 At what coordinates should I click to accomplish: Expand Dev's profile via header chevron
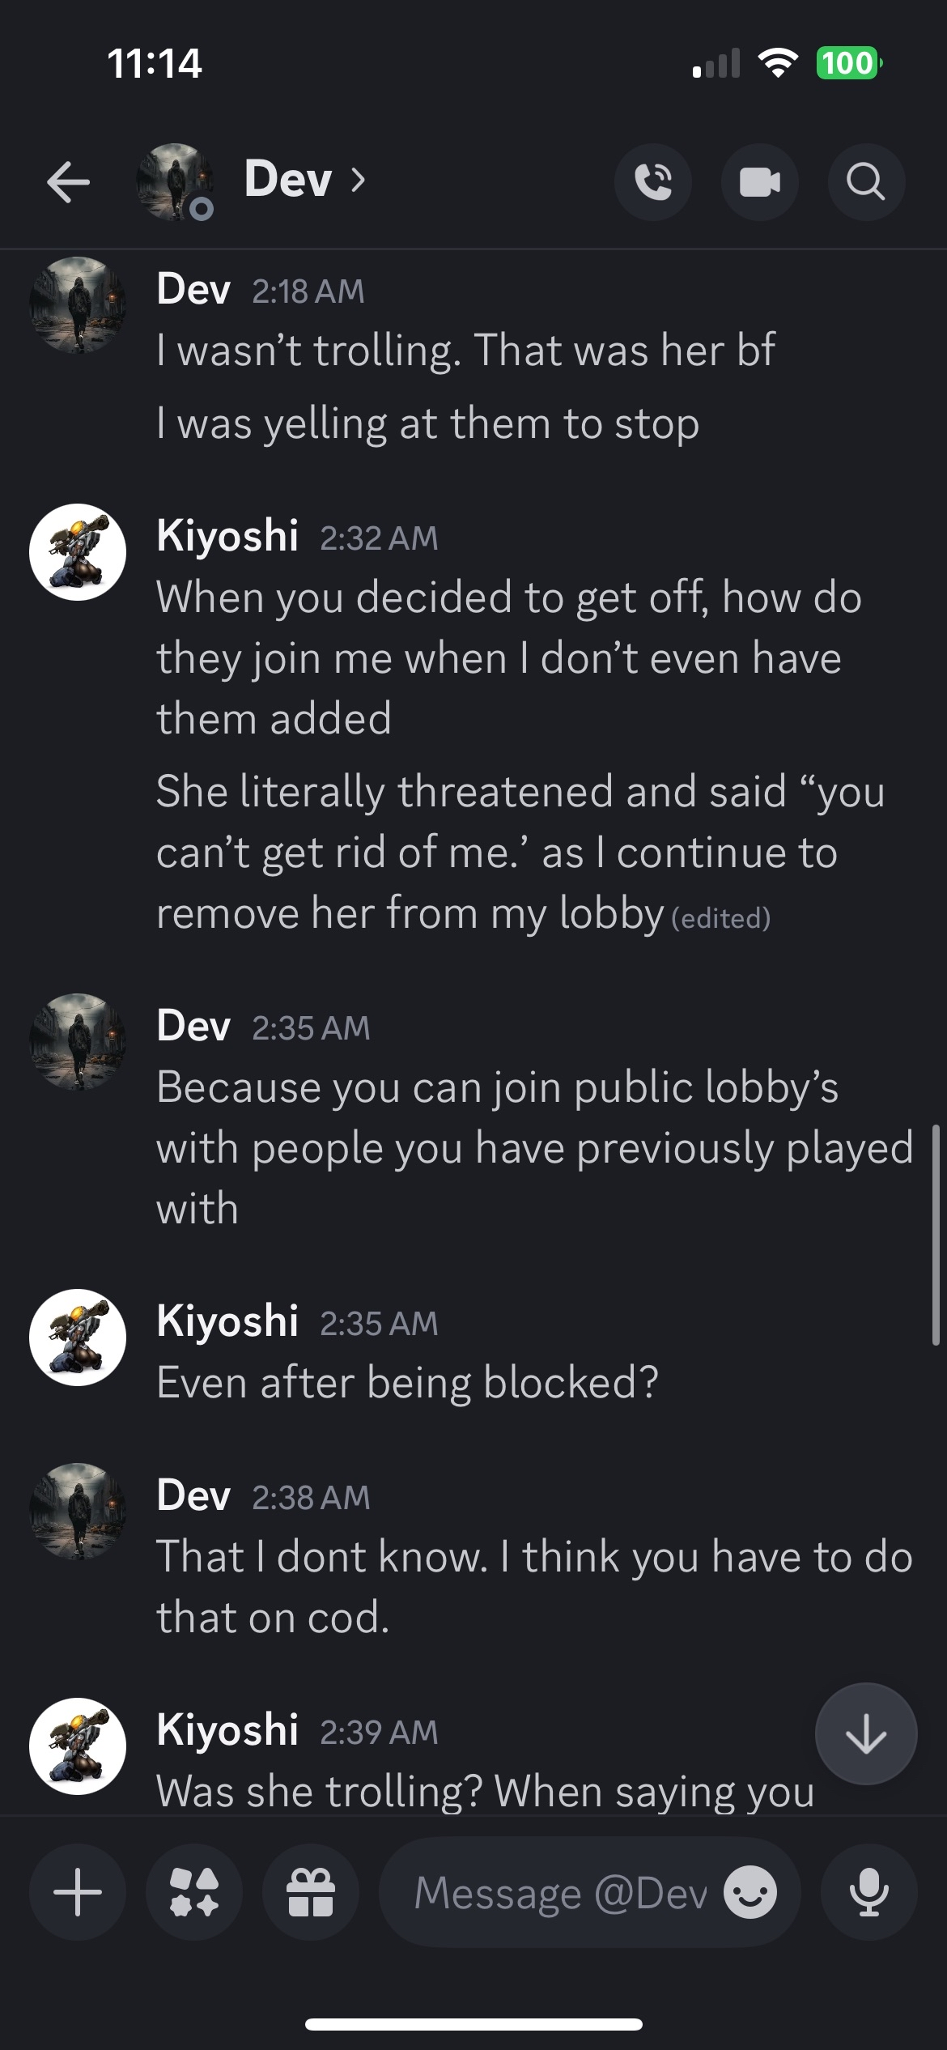point(358,180)
